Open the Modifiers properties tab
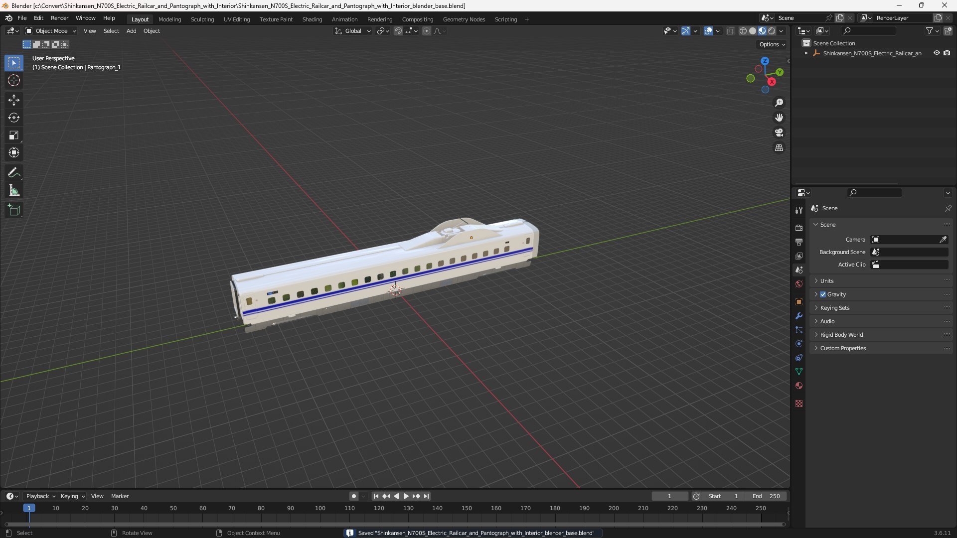The image size is (957, 538). coord(799,316)
